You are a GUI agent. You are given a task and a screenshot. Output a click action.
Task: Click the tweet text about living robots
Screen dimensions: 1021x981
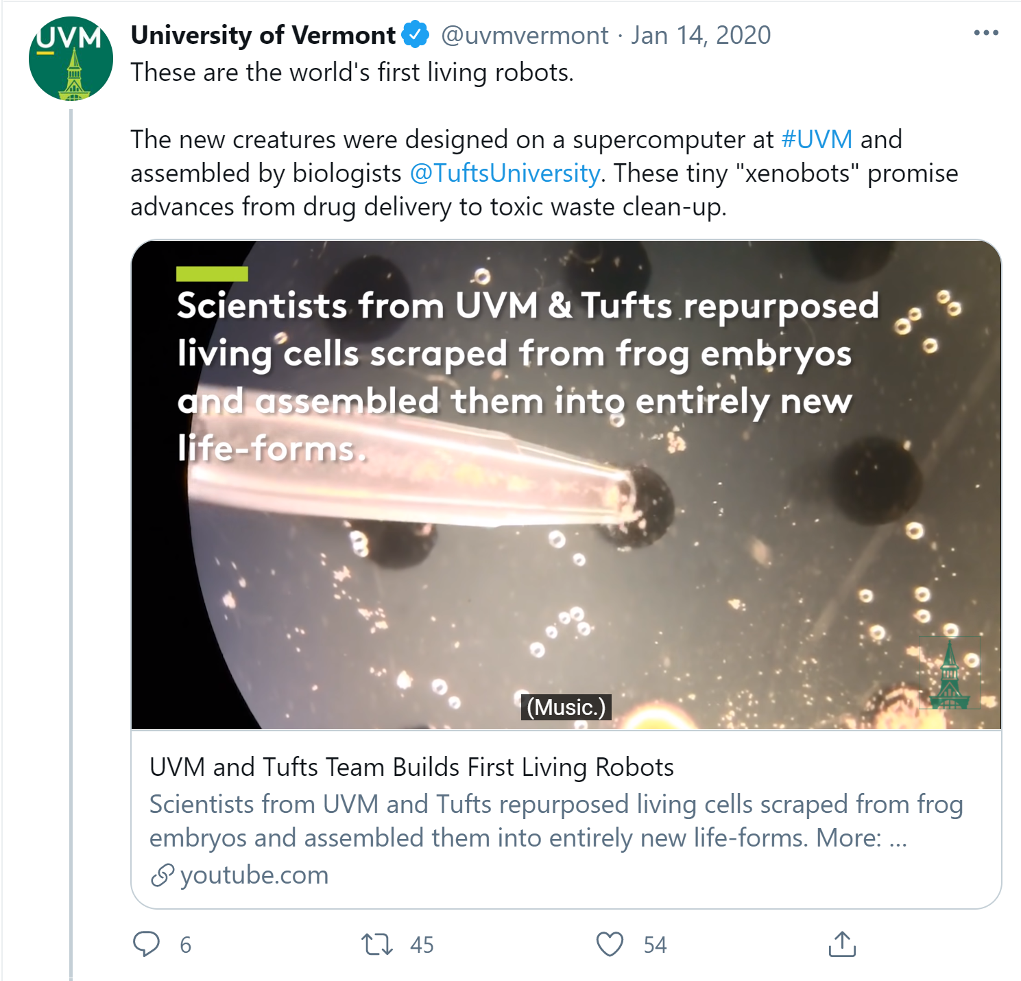[352, 73]
